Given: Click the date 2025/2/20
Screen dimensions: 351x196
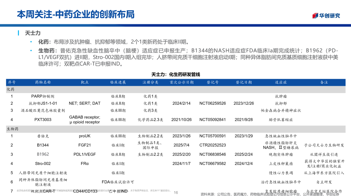Looking at the screenshot, I should click(182, 155).
